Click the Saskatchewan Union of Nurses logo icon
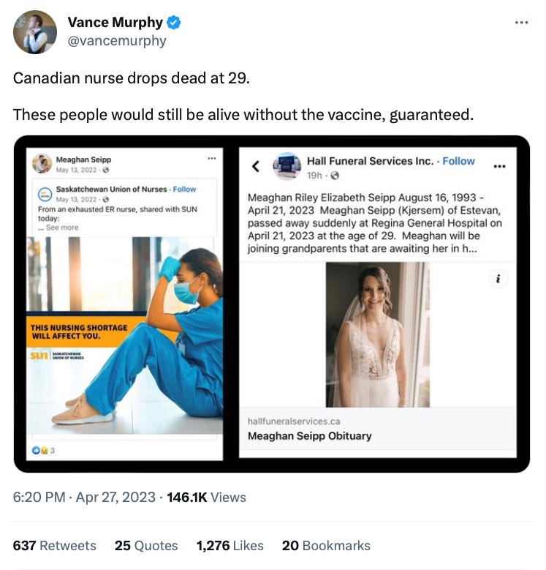546x570 pixels. tap(45, 194)
